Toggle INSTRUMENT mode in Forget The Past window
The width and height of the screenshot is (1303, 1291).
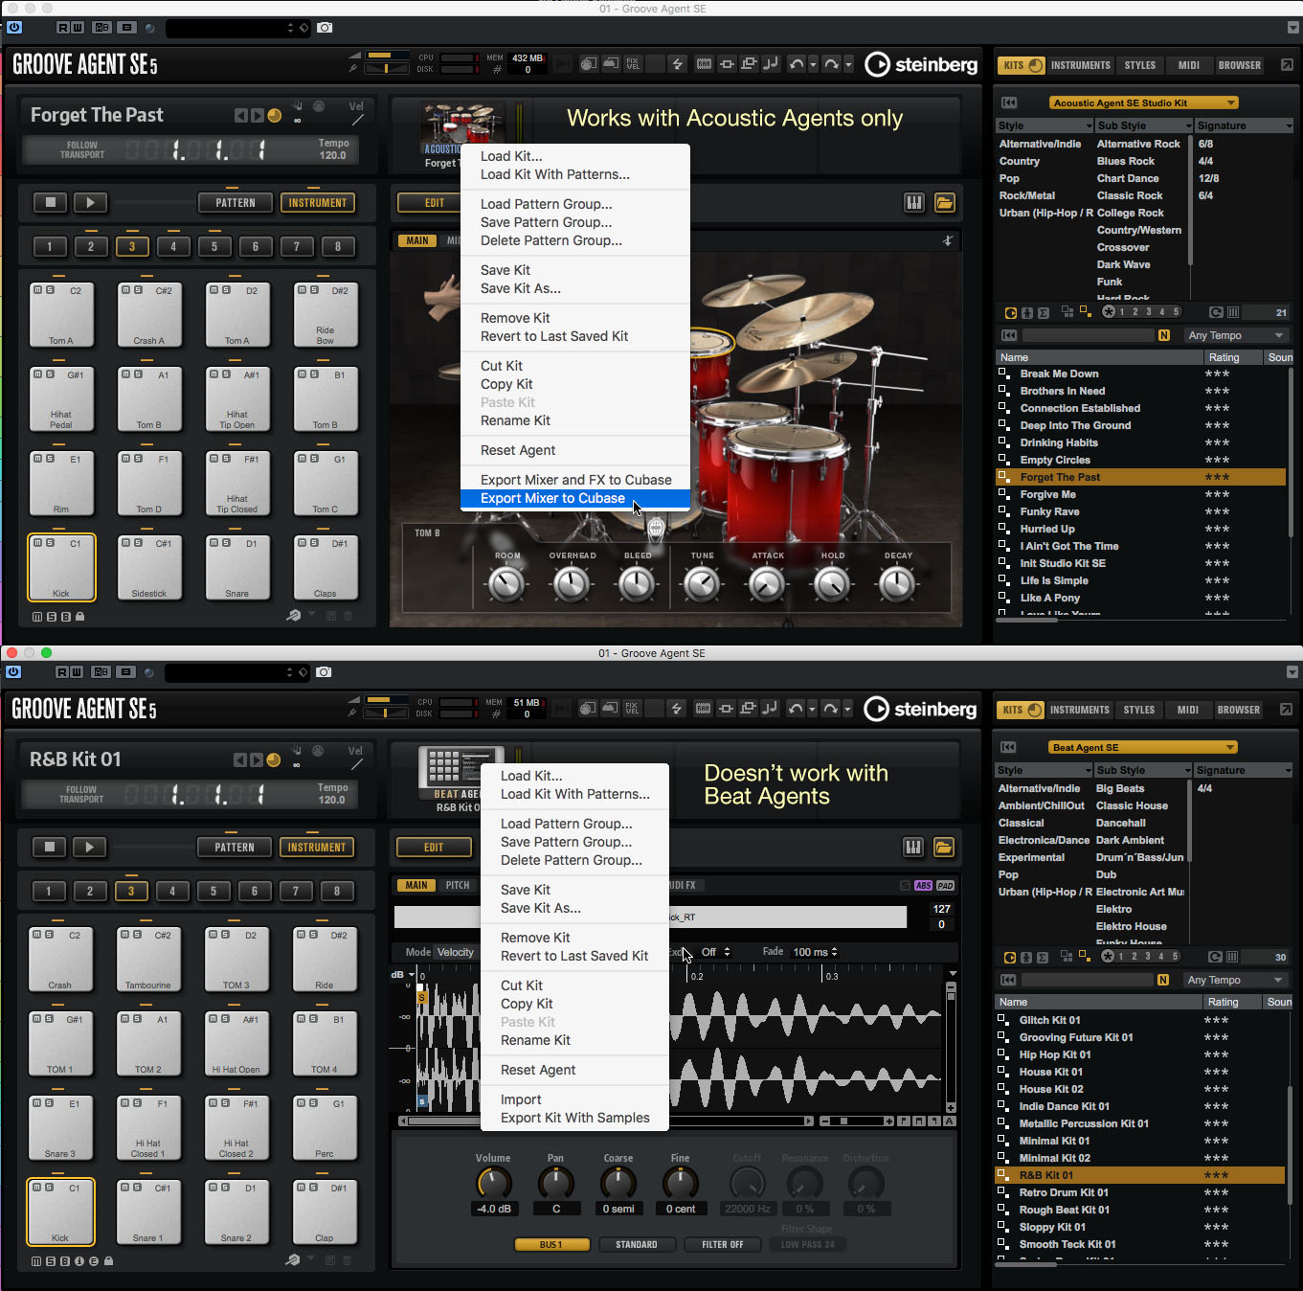318,203
